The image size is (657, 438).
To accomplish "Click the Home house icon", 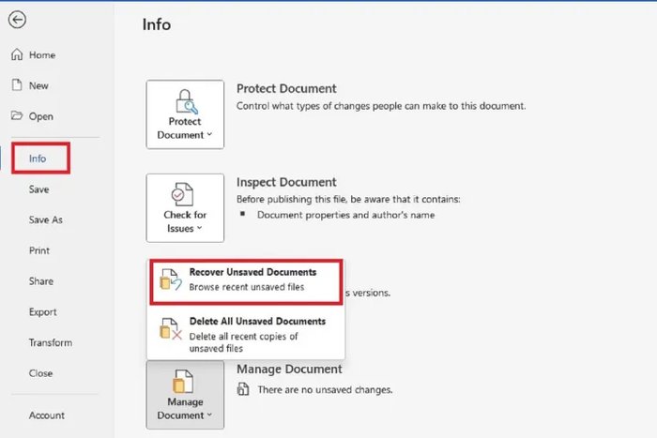I will pos(17,54).
